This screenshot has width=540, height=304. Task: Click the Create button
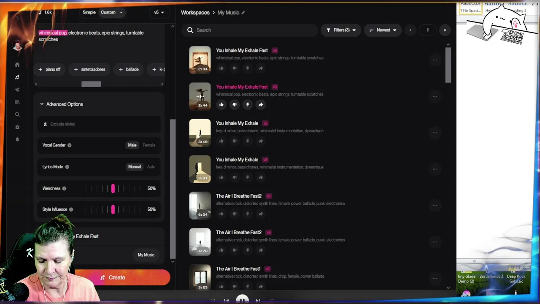pyautogui.click(x=113, y=277)
